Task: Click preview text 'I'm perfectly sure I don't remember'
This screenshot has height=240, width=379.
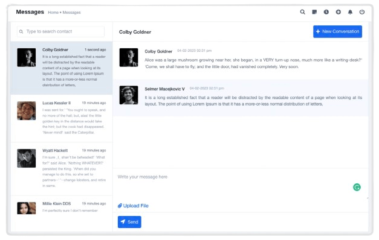Action: click(x=70, y=210)
